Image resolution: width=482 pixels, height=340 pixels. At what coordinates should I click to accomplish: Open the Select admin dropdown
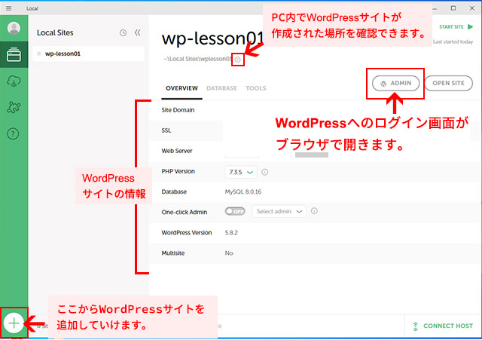click(279, 211)
